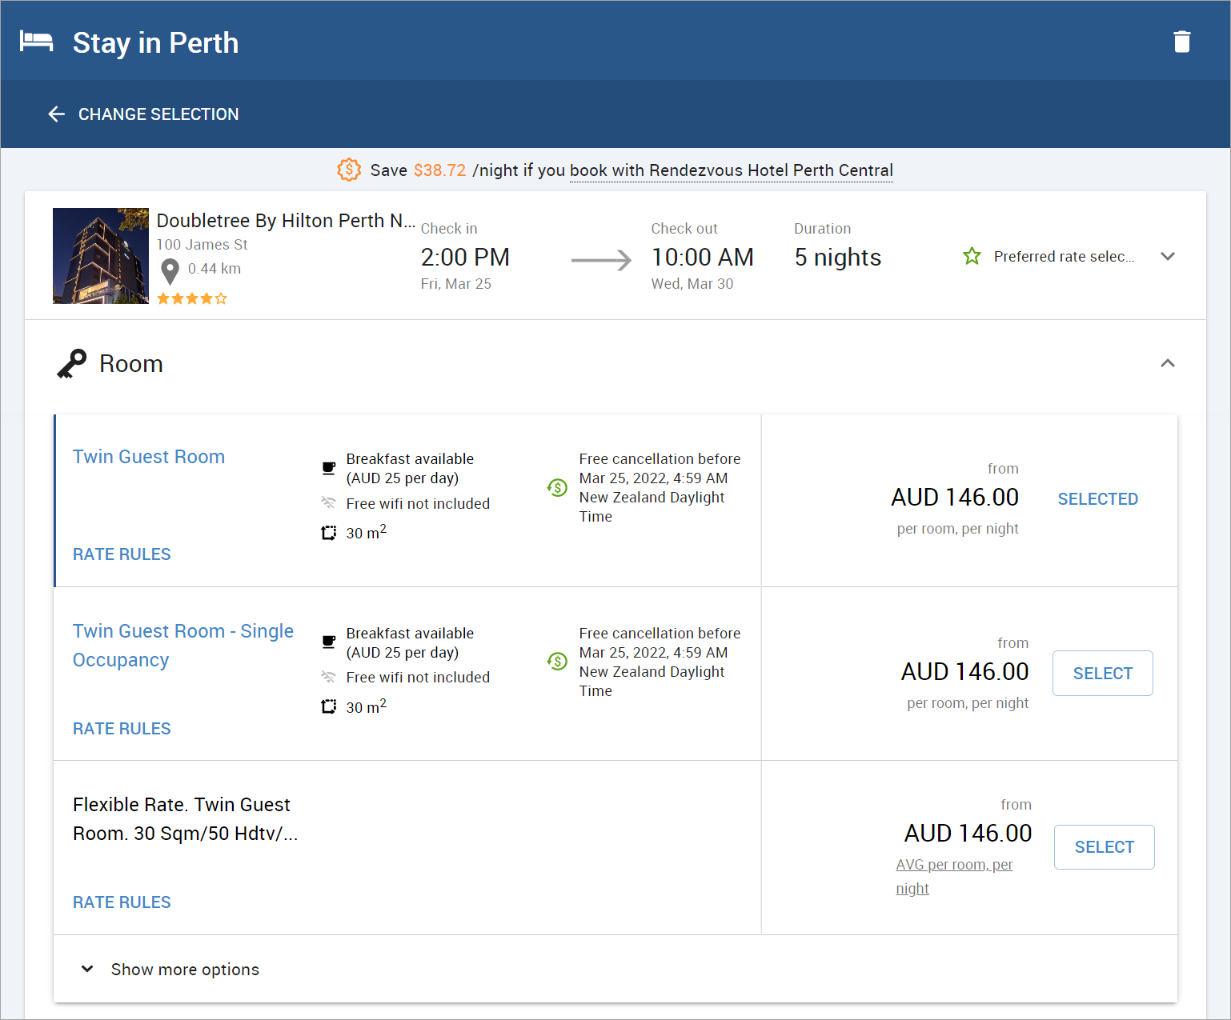The image size is (1231, 1020).
Task: Open the Doubletree hotel thumbnail image
Action: (101, 256)
